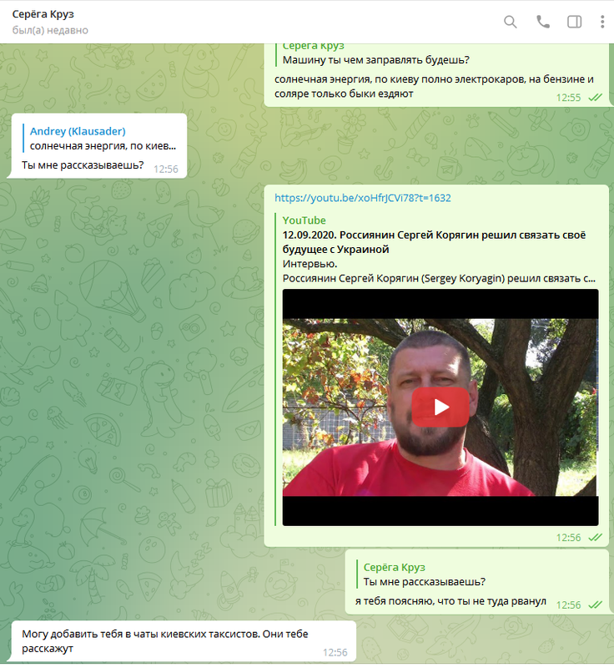Open chat profile from the Серёга Круз header name
The height and width of the screenshot is (668, 614).
[x=43, y=14]
